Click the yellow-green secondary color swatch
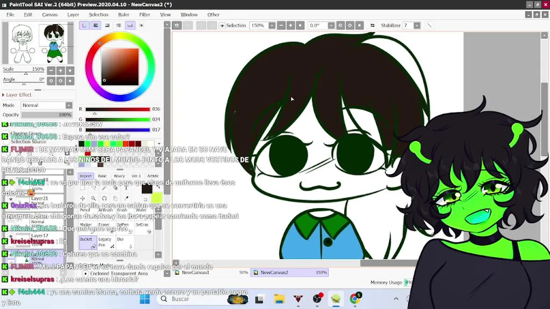550x309 pixels. tap(157, 197)
